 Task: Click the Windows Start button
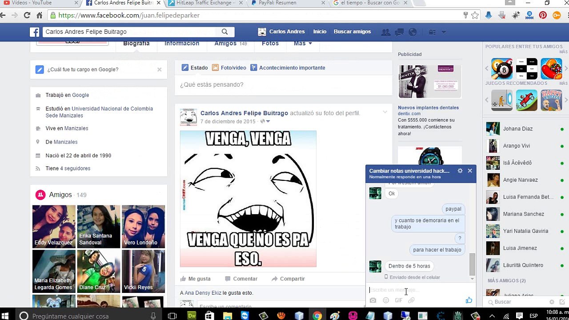point(6,316)
